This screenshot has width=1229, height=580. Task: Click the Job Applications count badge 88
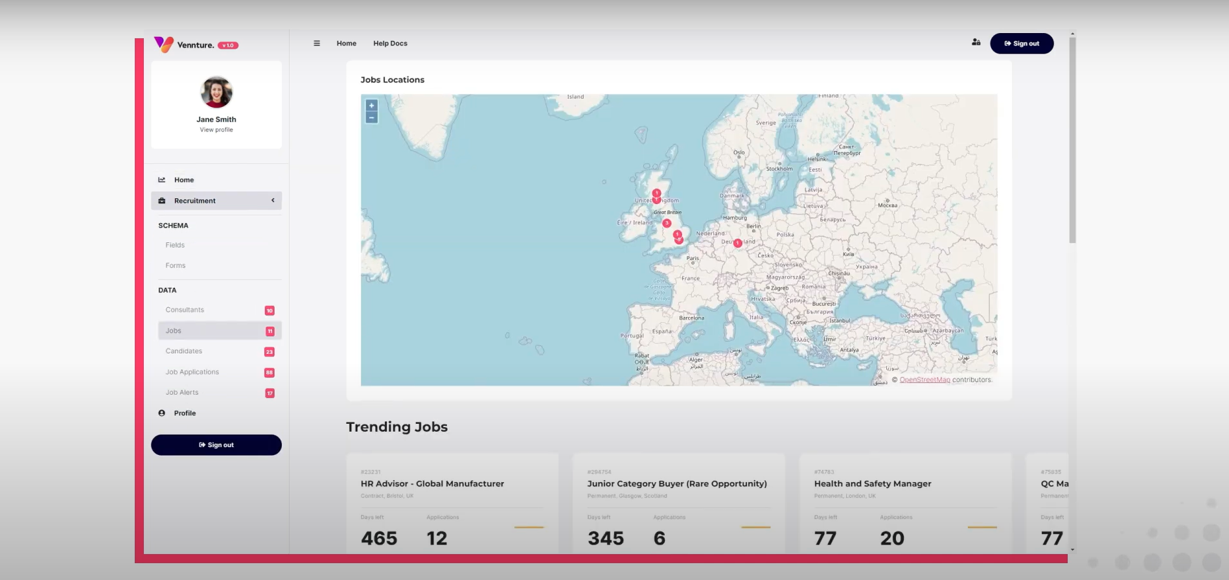coord(270,373)
